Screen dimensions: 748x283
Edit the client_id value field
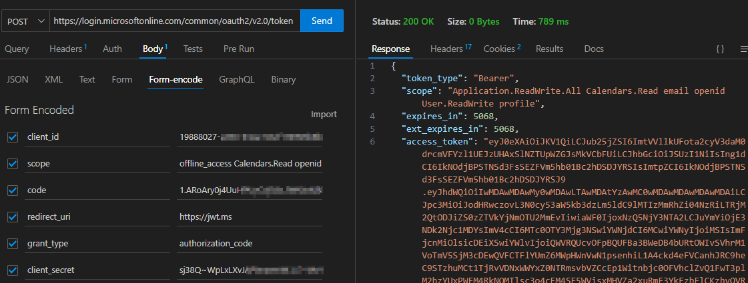click(x=250, y=137)
